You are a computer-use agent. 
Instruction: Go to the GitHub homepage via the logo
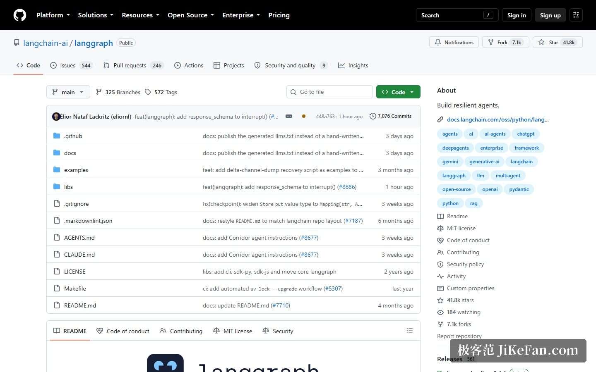(20, 15)
